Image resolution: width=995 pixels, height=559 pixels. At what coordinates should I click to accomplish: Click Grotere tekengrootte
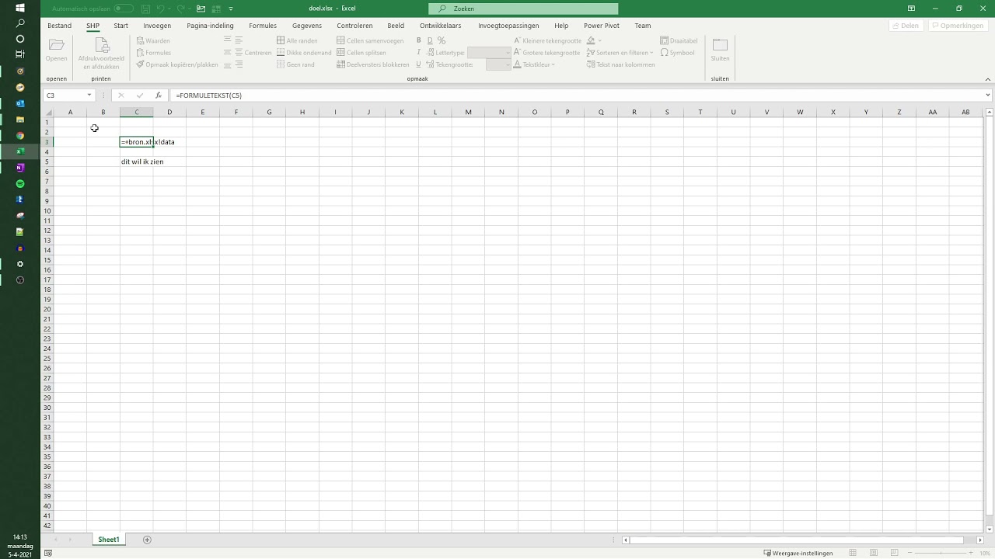[x=546, y=53]
